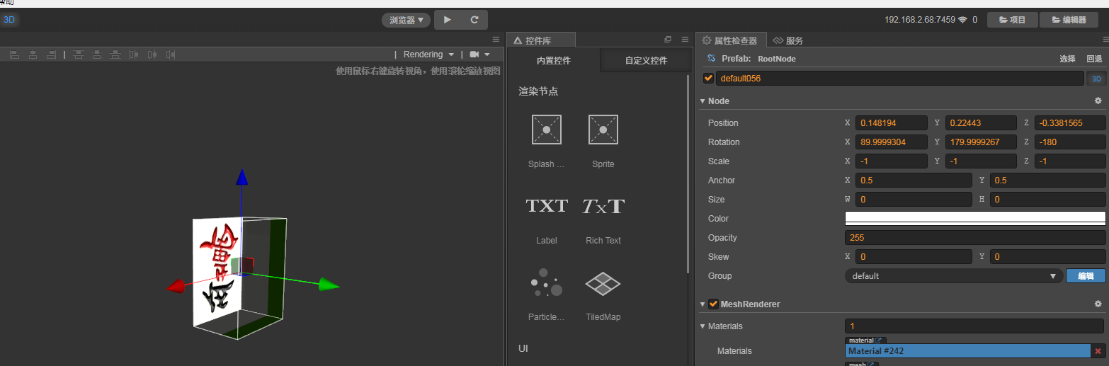The height and width of the screenshot is (366, 1109).
Task: Open the 项目 folder button
Action: (x=1013, y=20)
